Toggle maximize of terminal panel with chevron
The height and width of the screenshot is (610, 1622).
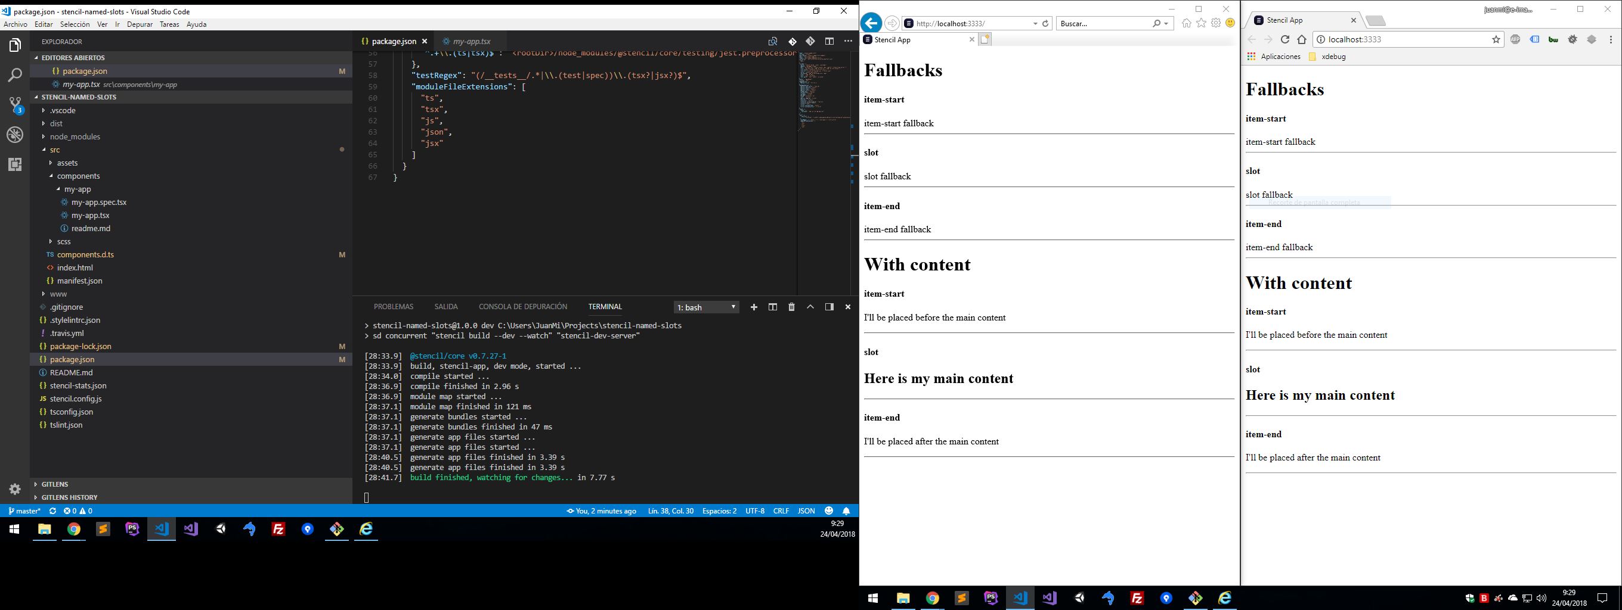point(810,307)
